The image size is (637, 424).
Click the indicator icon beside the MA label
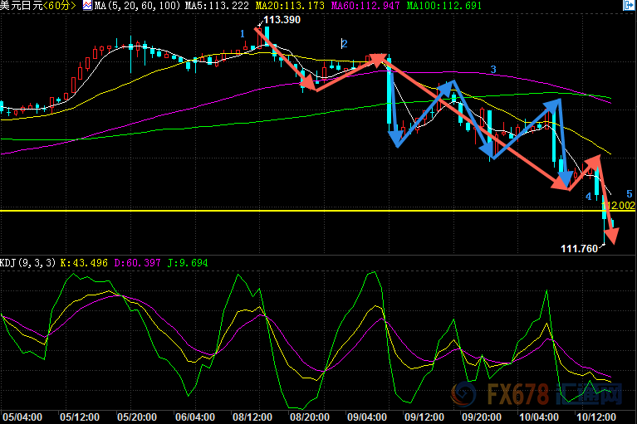click(x=87, y=6)
